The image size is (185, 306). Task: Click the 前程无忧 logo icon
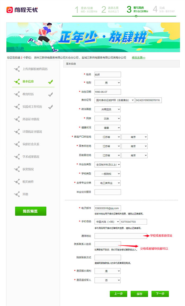pyautogui.click(x=10, y=10)
